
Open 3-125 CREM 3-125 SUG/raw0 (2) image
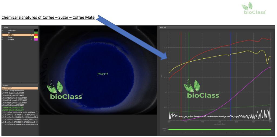pos(19,115)
